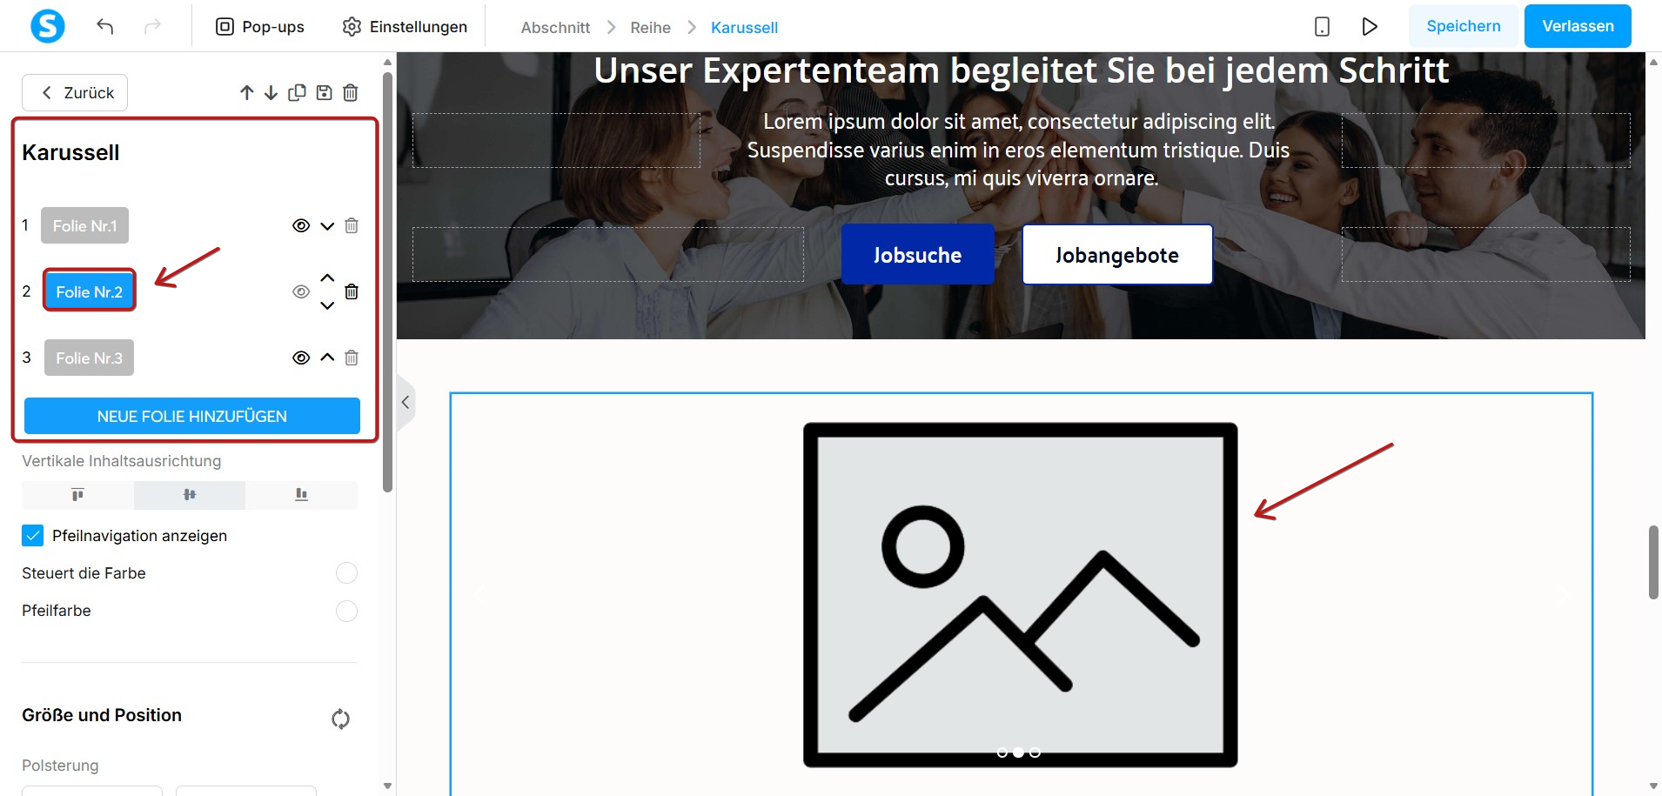Redo the last action
This screenshot has width=1662, height=796.
point(152,27)
